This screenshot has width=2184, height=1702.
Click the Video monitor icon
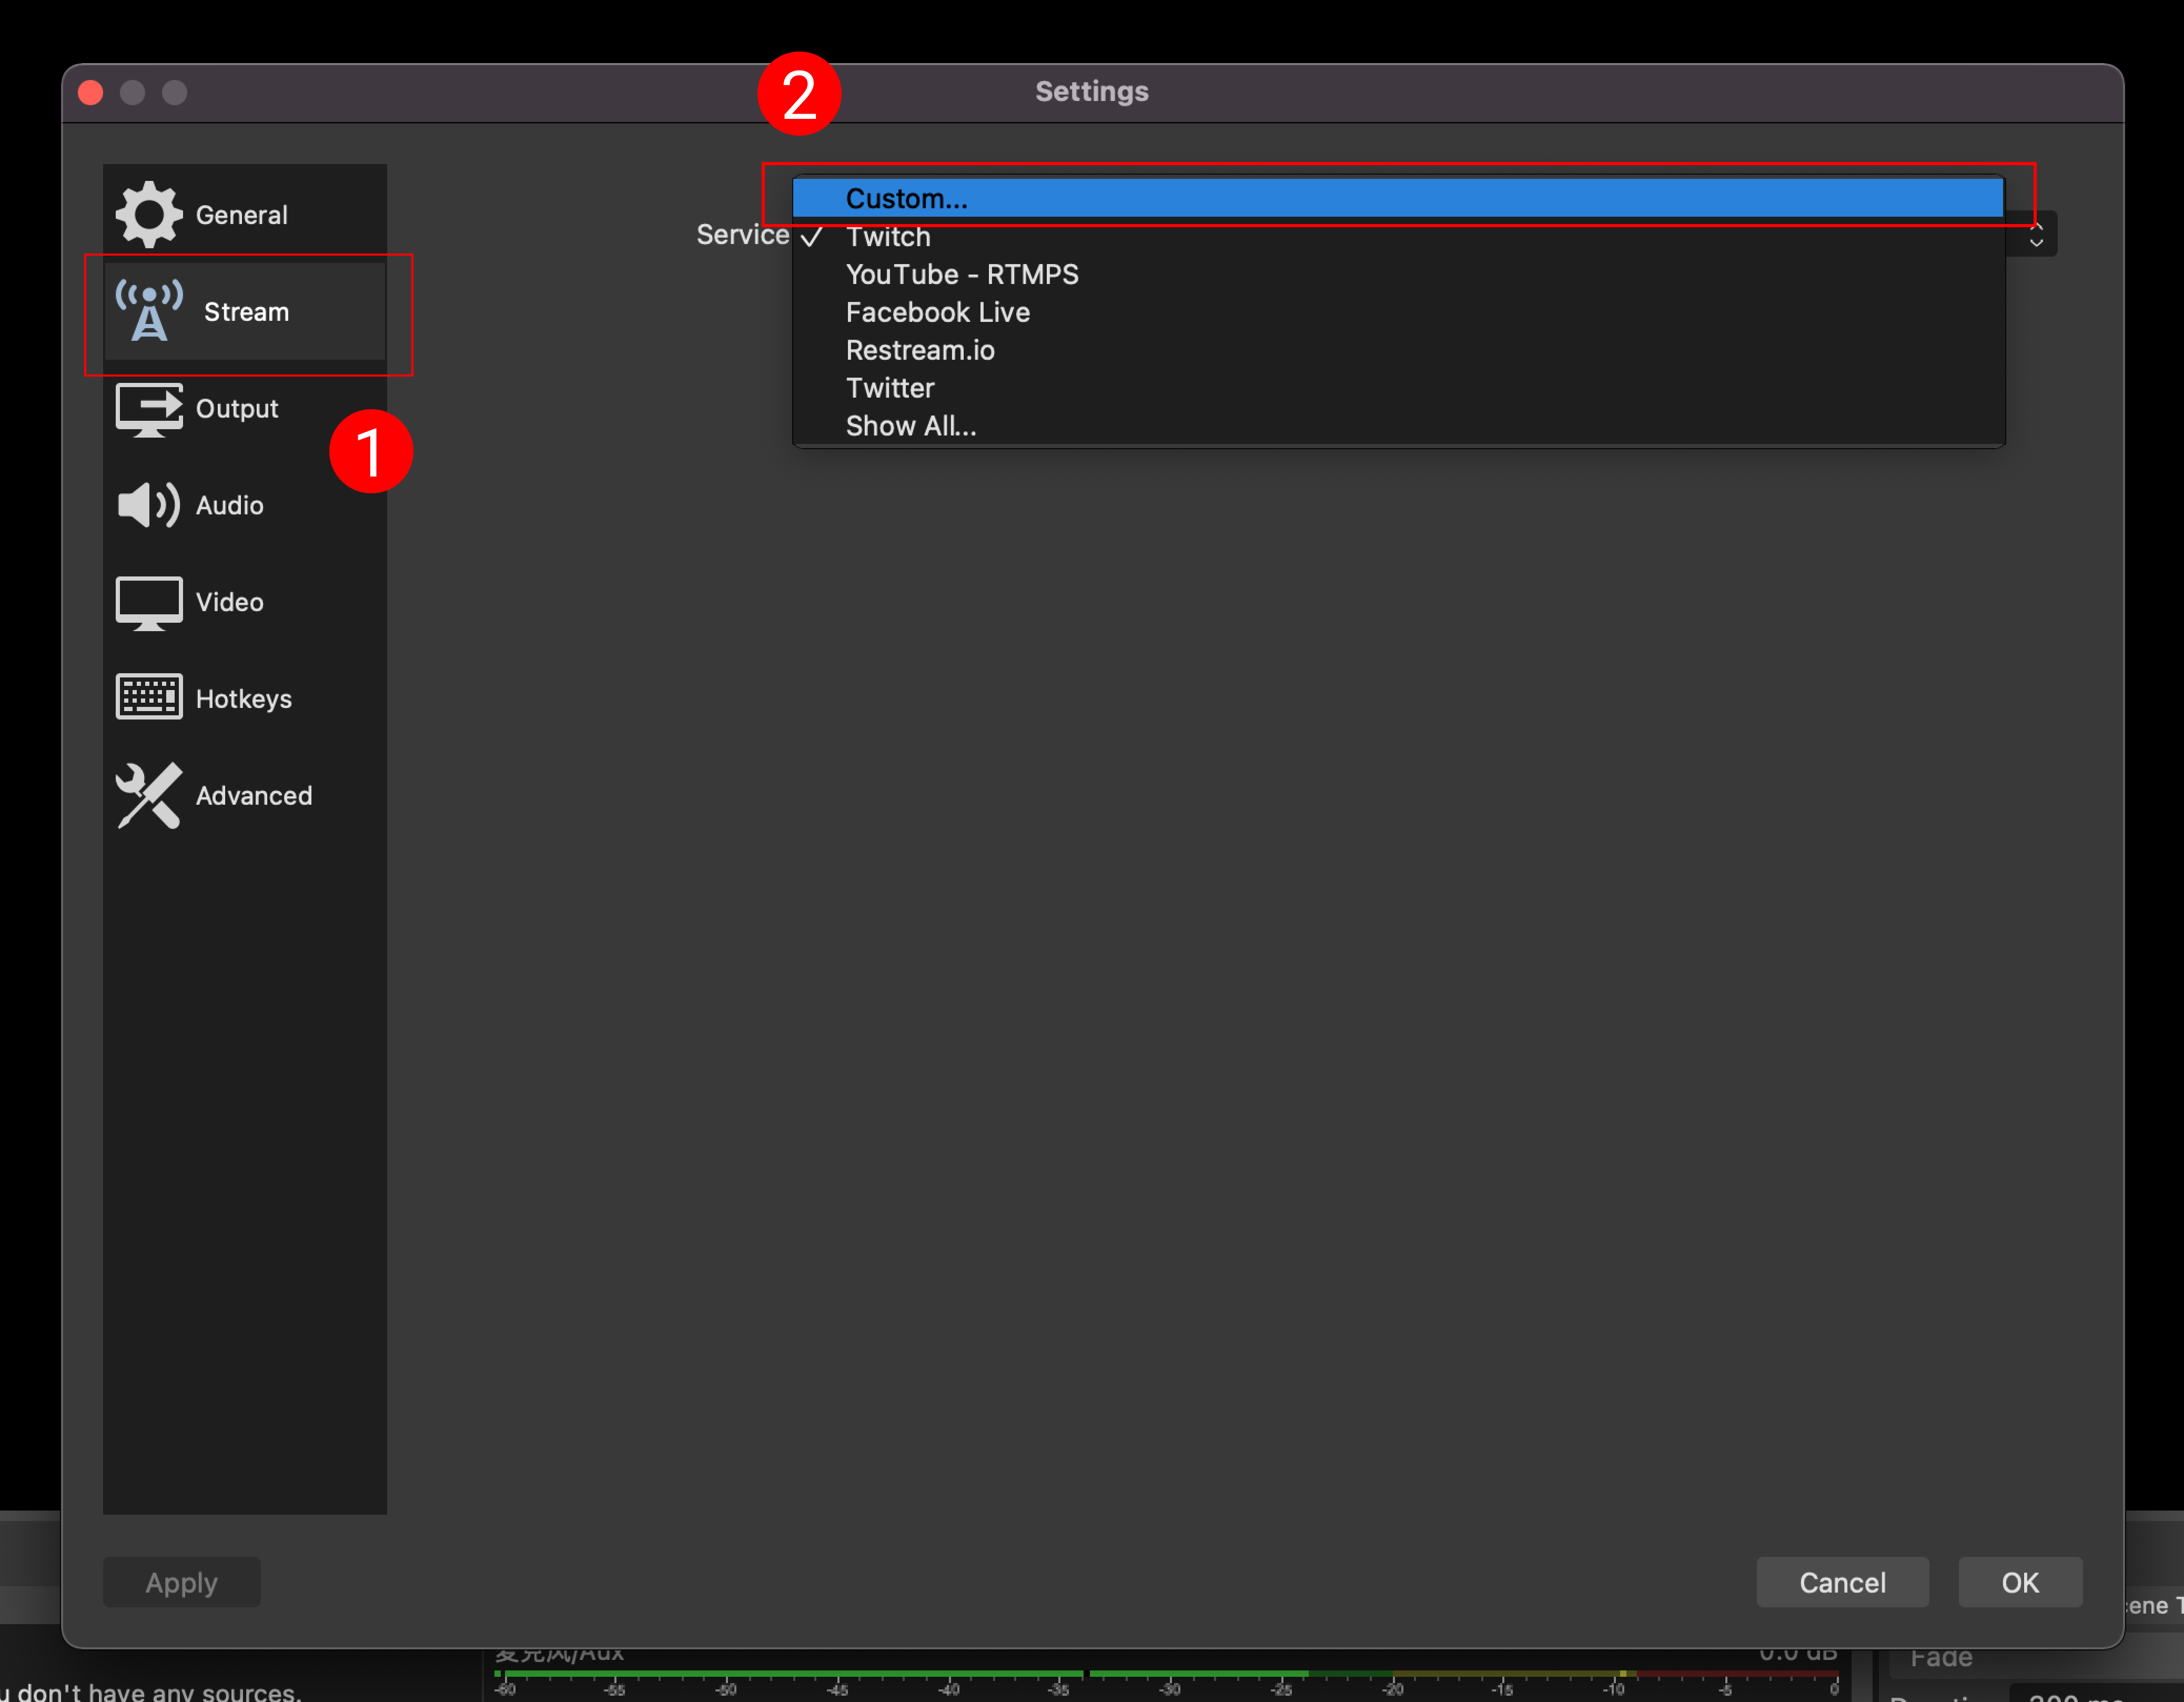pos(149,602)
